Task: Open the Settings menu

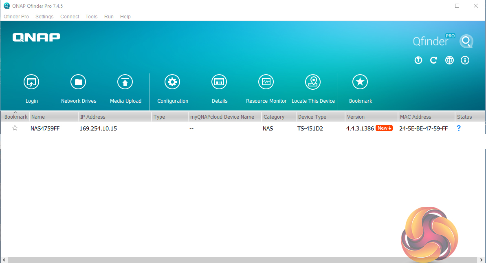Action: tap(44, 17)
